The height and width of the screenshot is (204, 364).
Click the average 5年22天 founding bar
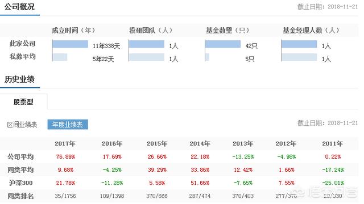click(x=60, y=57)
